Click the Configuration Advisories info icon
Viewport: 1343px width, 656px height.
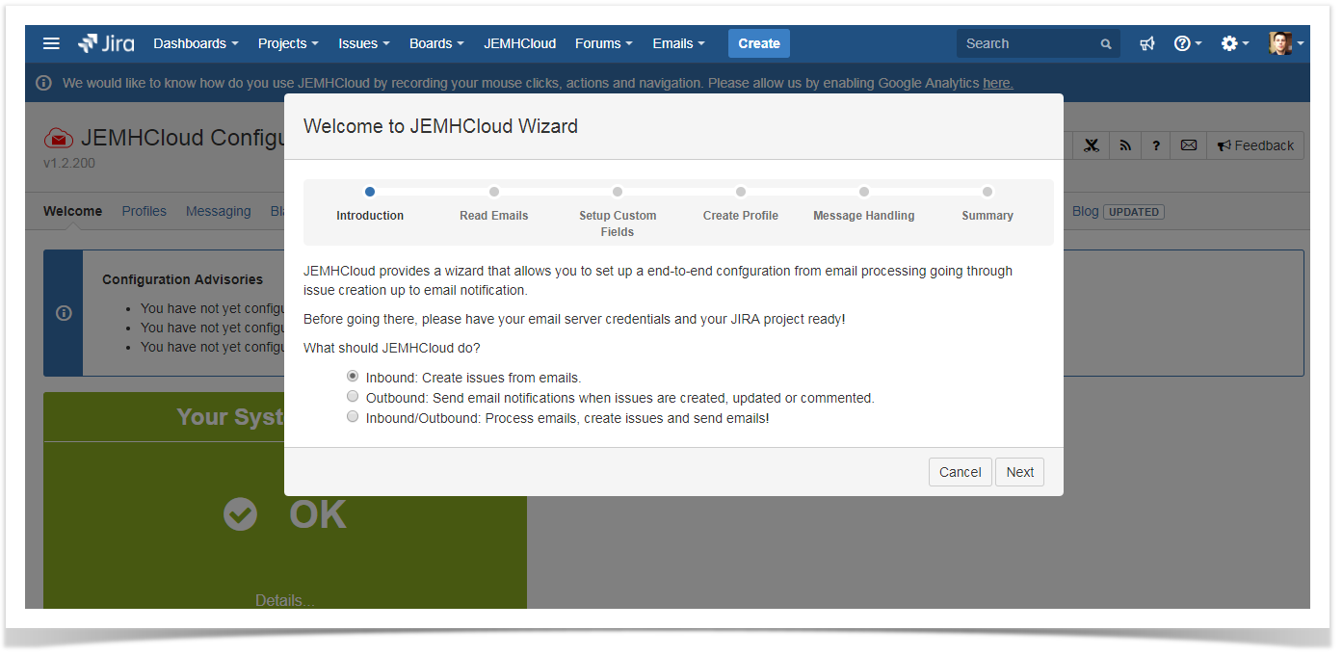[x=64, y=313]
